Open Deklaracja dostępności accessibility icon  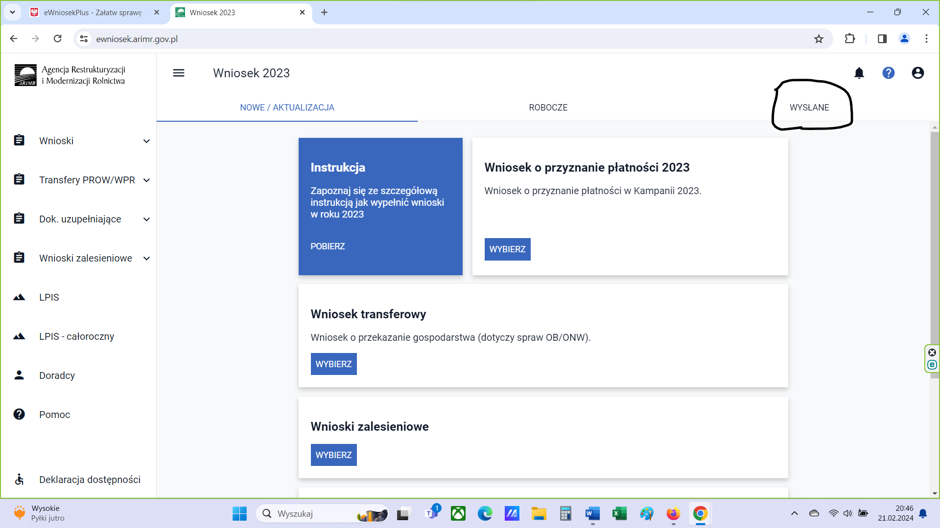19,479
